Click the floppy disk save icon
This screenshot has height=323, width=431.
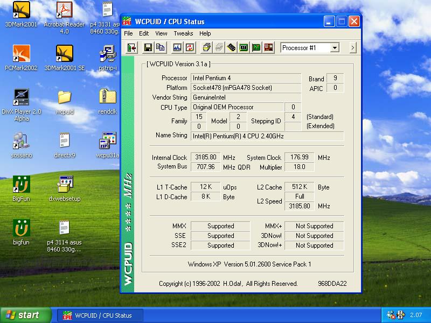pyautogui.click(x=148, y=48)
